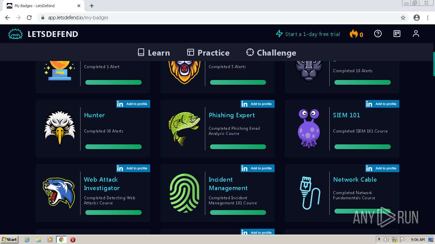Click the address bar URL
This screenshot has height=244, width=435.
[78, 18]
